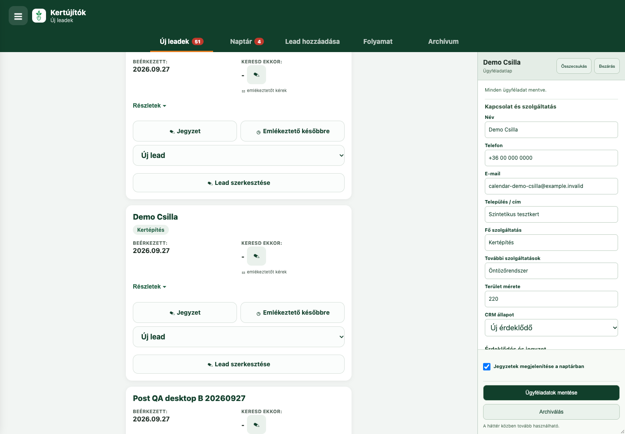Toggle Jegyzetek megjelenítése a naptárban checkbox

pos(487,367)
